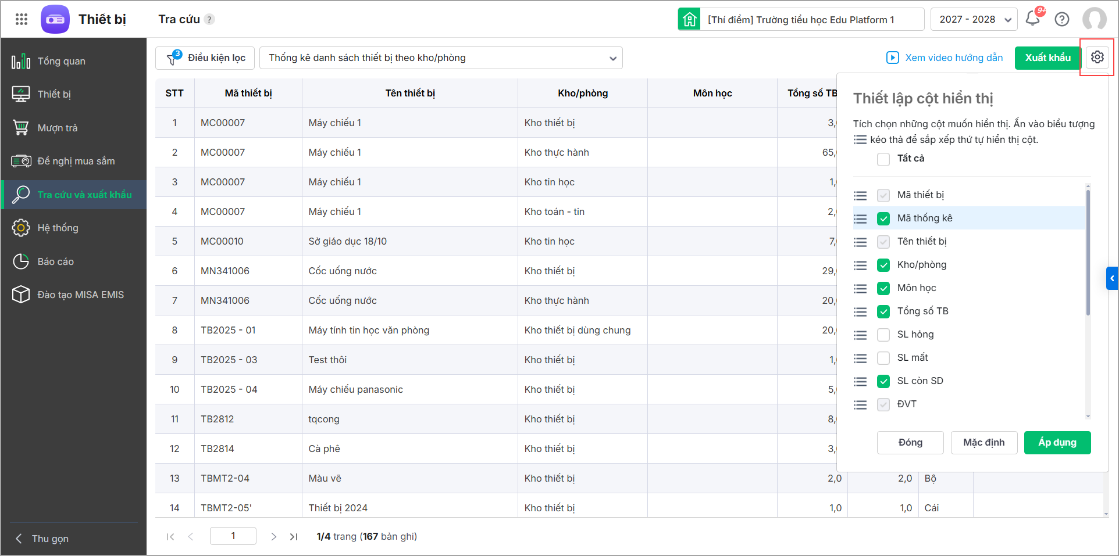The height and width of the screenshot is (556, 1119).
Task: Click the column list scrollbar
Action: [1088, 253]
